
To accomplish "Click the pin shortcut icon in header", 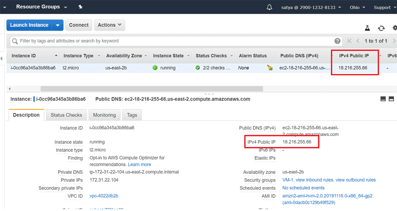I will click(x=81, y=7).
